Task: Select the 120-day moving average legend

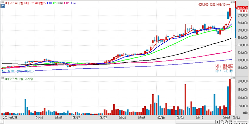Action: 67,3
